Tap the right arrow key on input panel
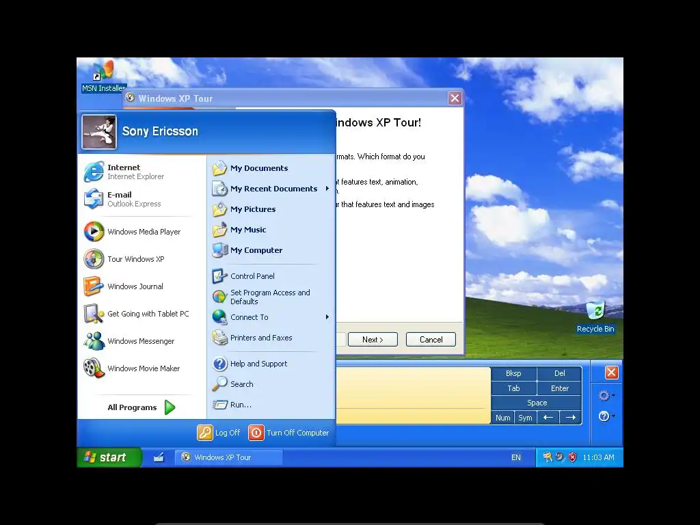Viewport: 700px width, 525px height. click(x=571, y=418)
